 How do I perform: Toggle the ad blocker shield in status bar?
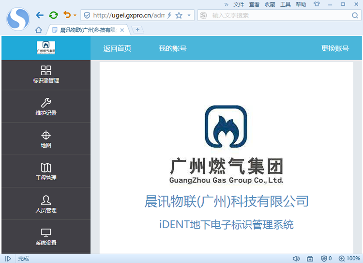pyautogui.click(x=327, y=259)
